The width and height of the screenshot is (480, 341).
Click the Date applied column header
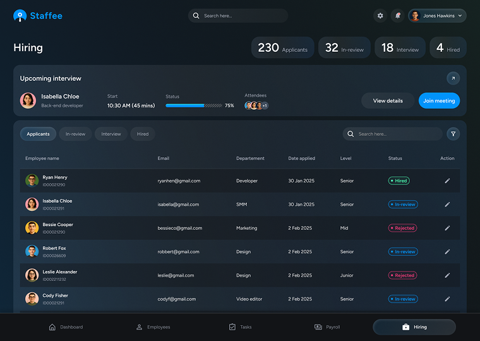click(x=301, y=159)
